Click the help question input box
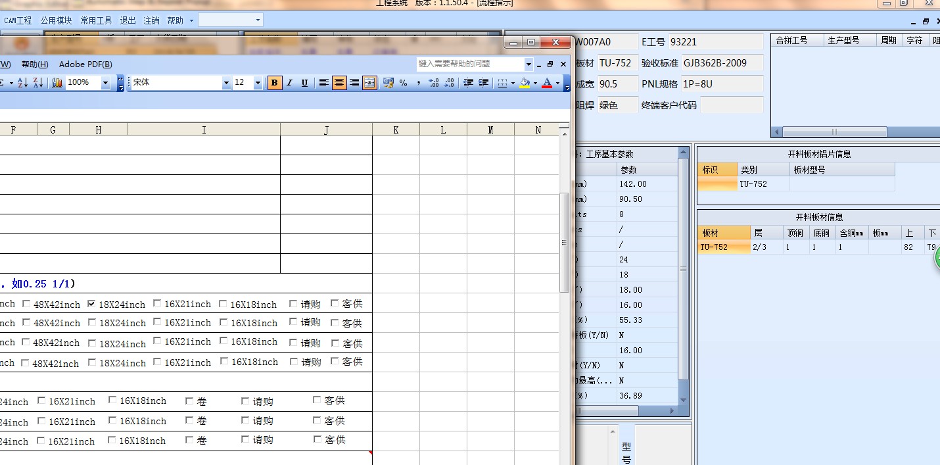 [x=470, y=64]
